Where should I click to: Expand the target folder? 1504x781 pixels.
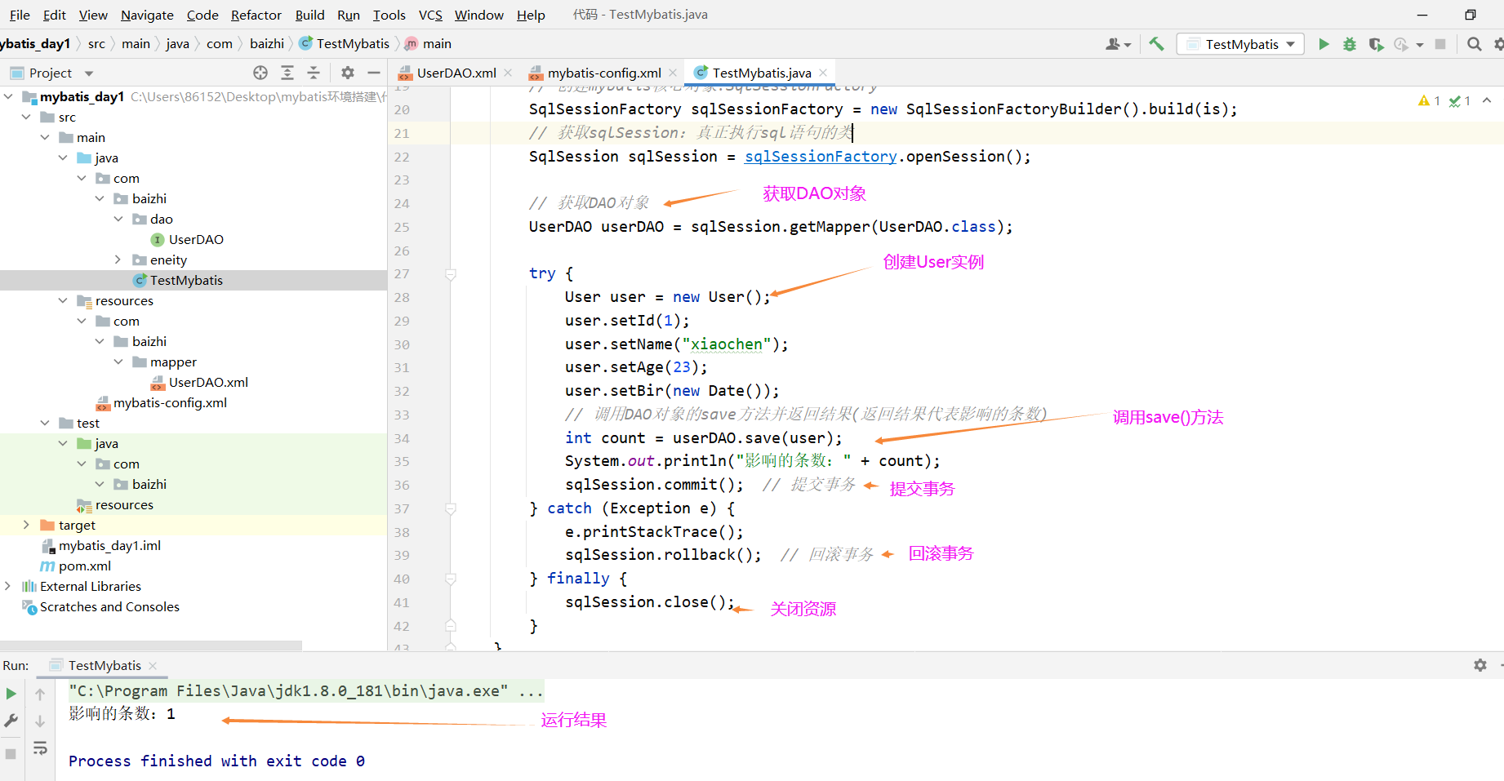26,525
